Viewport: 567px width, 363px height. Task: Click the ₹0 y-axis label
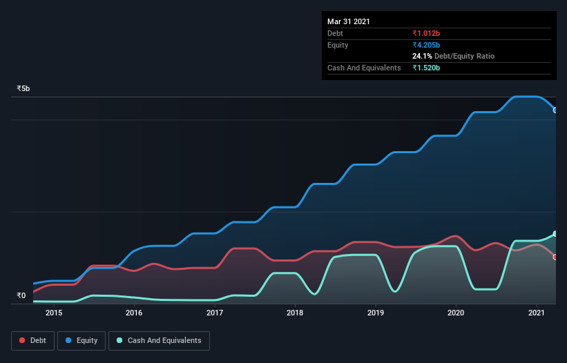coord(21,295)
